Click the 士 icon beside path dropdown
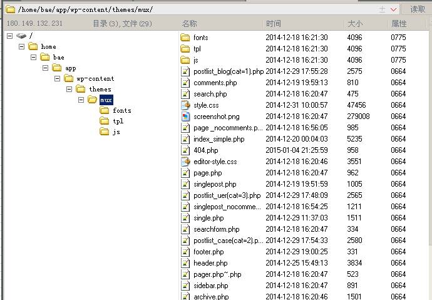Viewport: 432px width, 300px height. coord(382,9)
